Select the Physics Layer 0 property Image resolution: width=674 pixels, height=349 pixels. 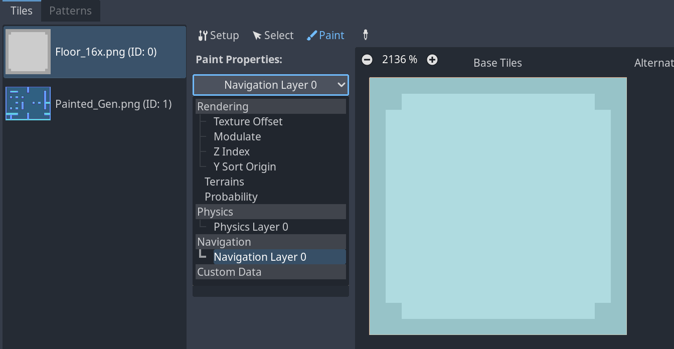(250, 227)
